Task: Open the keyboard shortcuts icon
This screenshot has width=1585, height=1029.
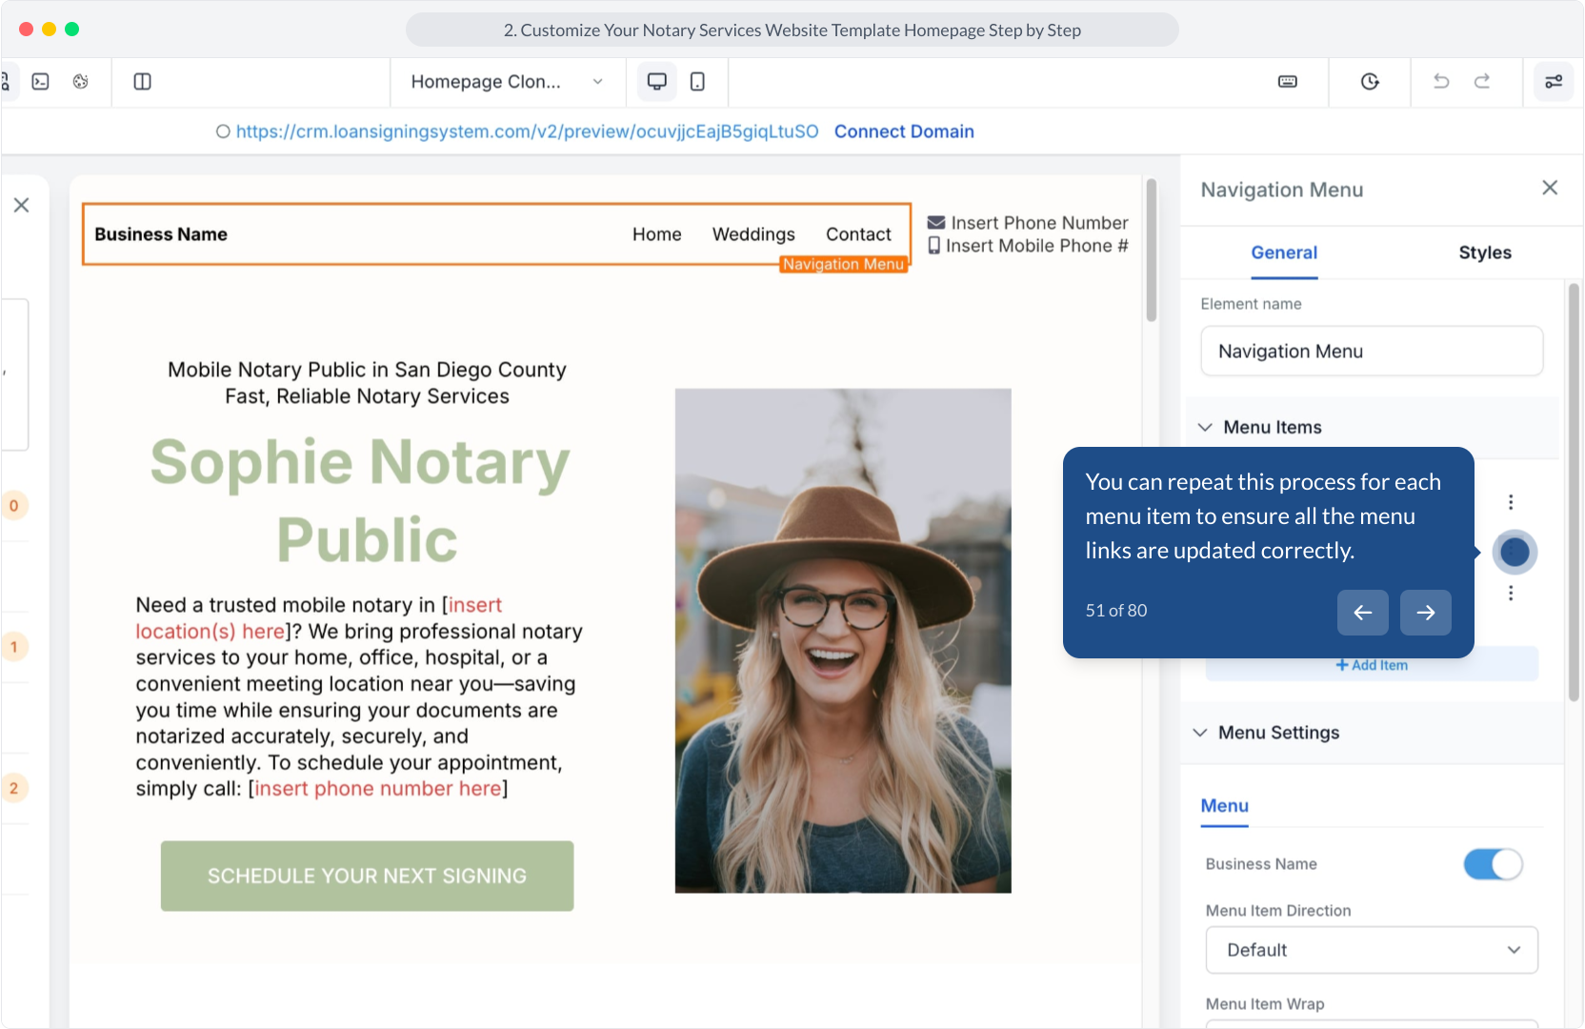Action: [1288, 82]
